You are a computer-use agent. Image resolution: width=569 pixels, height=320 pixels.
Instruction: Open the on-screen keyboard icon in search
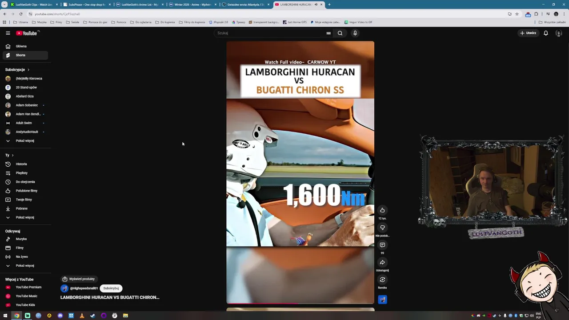pos(329,33)
